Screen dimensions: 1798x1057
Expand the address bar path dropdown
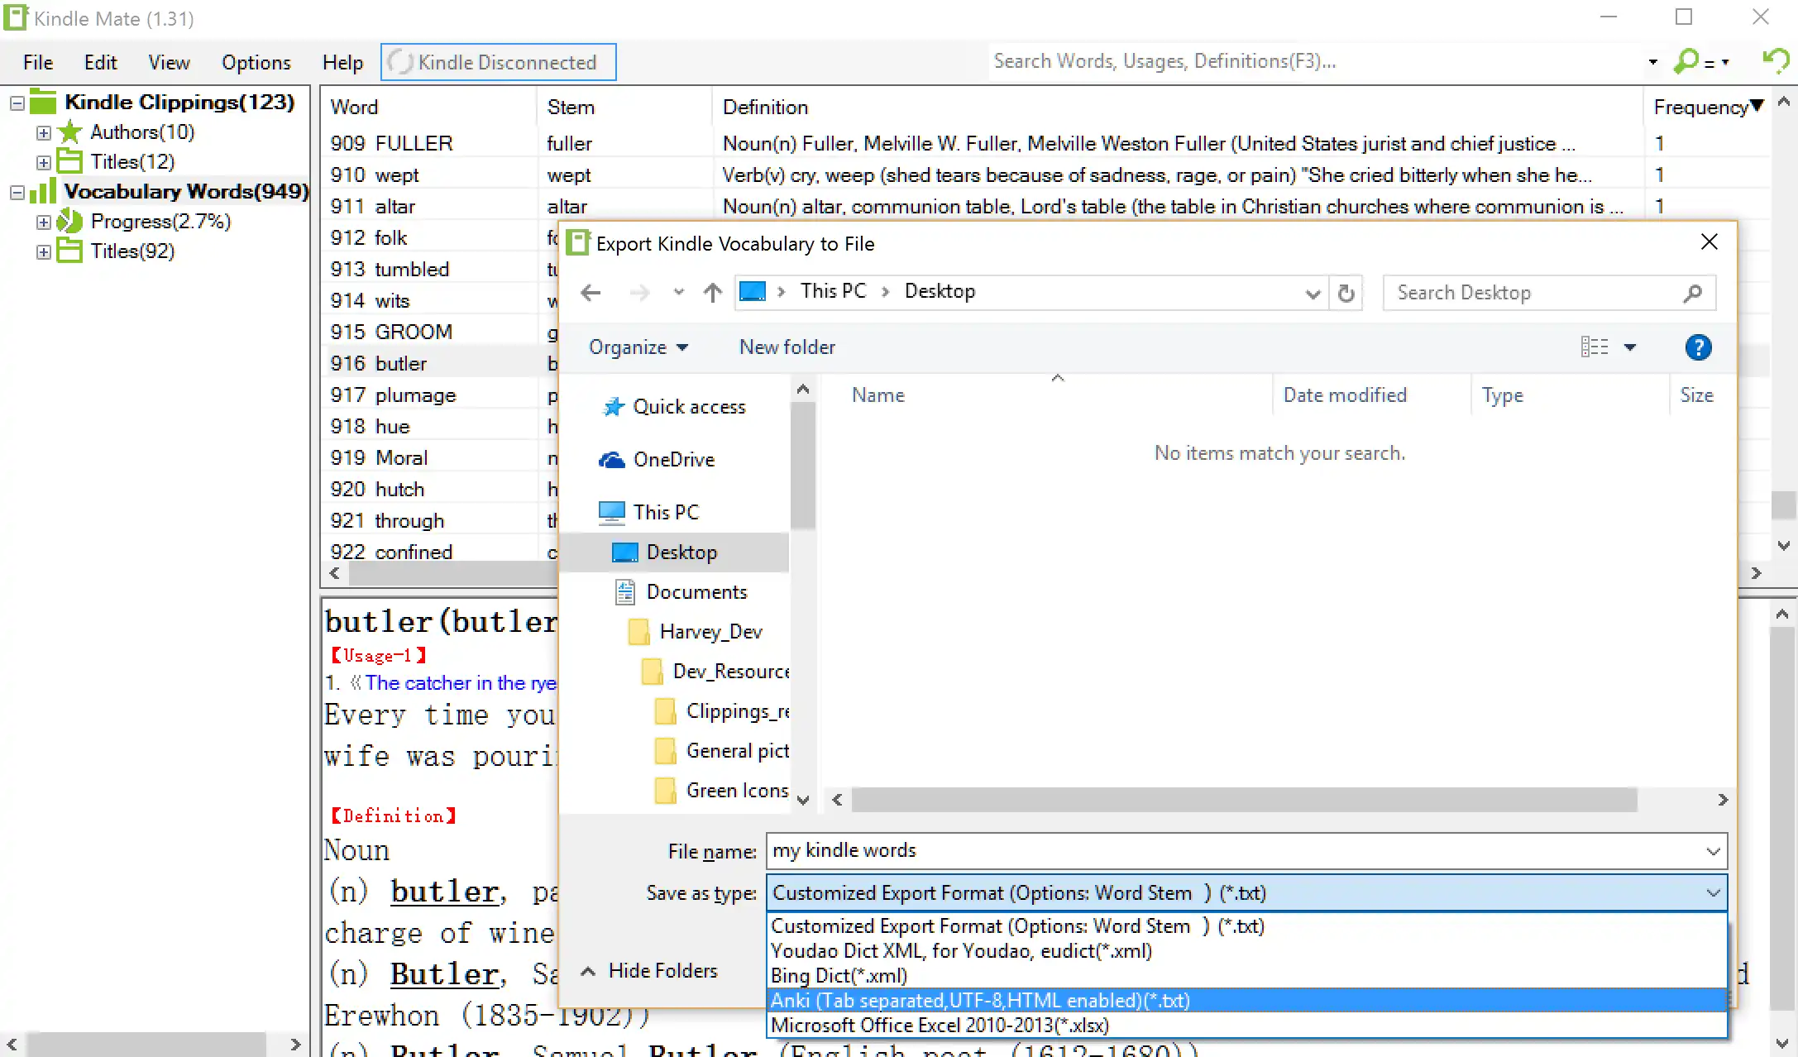coord(1313,294)
